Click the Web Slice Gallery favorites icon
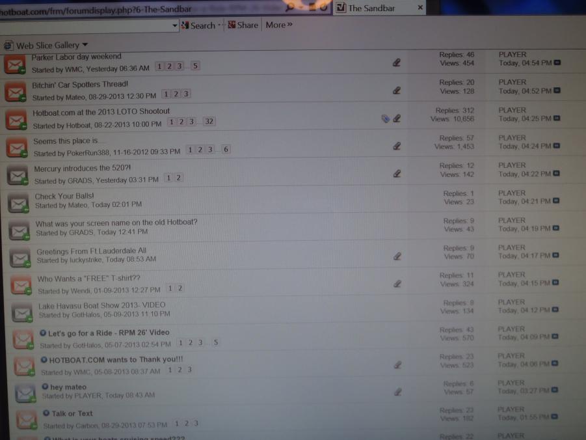The width and height of the screenshot is (586, 440). [8, 46]
